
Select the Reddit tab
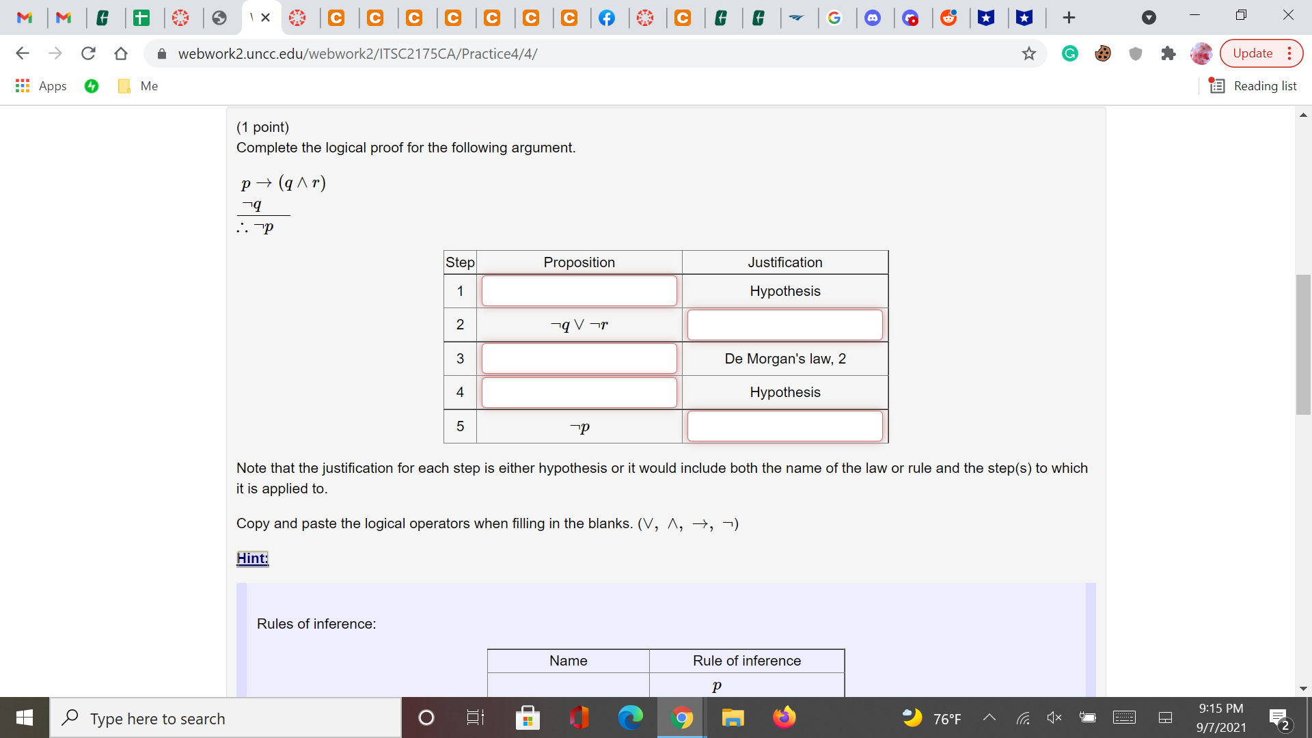point(950,17)
